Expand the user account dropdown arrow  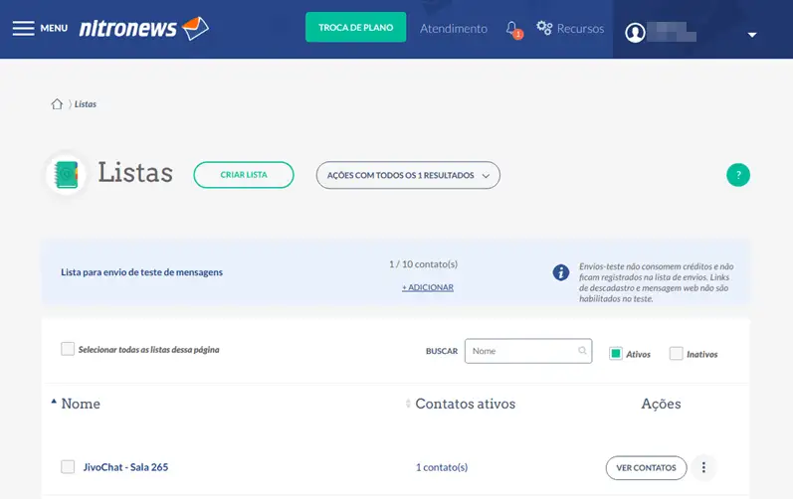click(x=752, y=35)
